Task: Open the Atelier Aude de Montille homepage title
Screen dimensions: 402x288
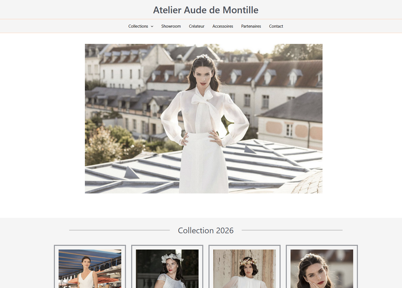Action: pos(206,10)
